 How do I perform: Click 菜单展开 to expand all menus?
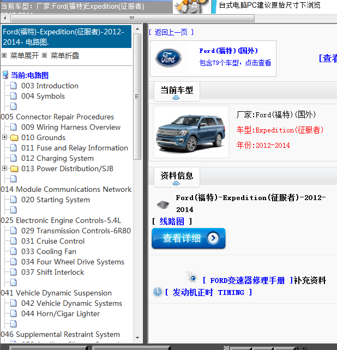click(24, 56)
